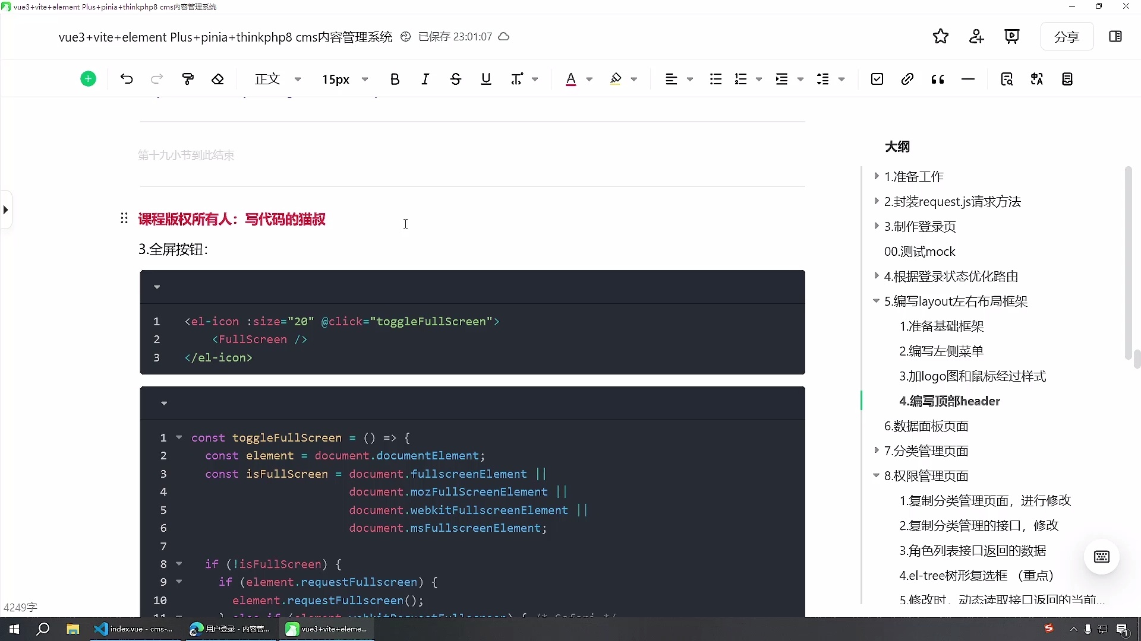Clear formatting with eraser icon

coord(218,79)
